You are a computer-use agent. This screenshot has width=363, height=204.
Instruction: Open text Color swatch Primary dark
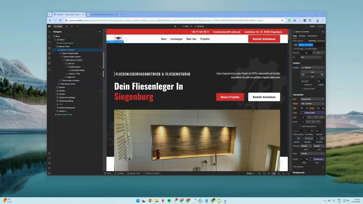313,113
